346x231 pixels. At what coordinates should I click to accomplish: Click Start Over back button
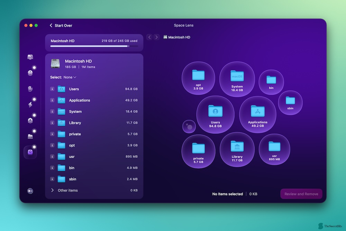(61, 26)
